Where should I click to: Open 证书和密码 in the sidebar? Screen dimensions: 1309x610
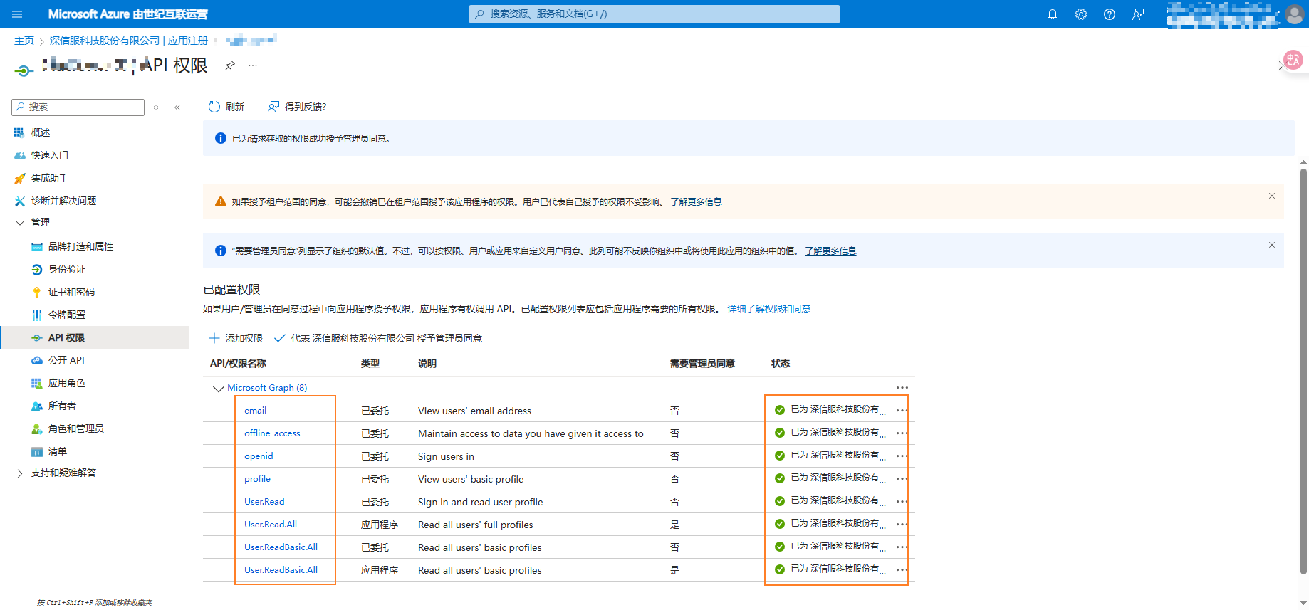(x=71, y=292)
